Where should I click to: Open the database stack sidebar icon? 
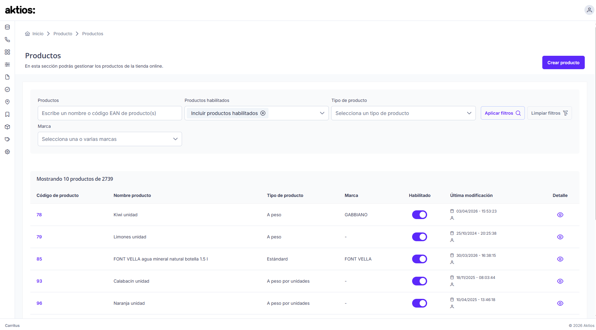(x=7, y=27)
